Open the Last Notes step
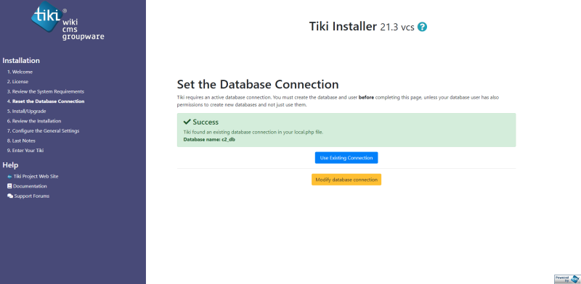 click(21, 141)
